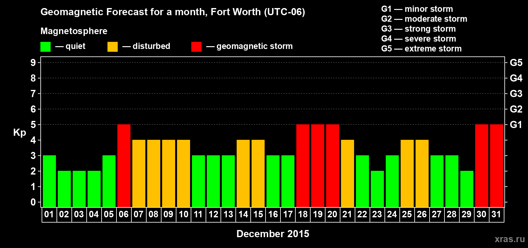Click the date label 13
Image resolution: width=528 pixels, height=248 pixels.
tap(228, 214)
